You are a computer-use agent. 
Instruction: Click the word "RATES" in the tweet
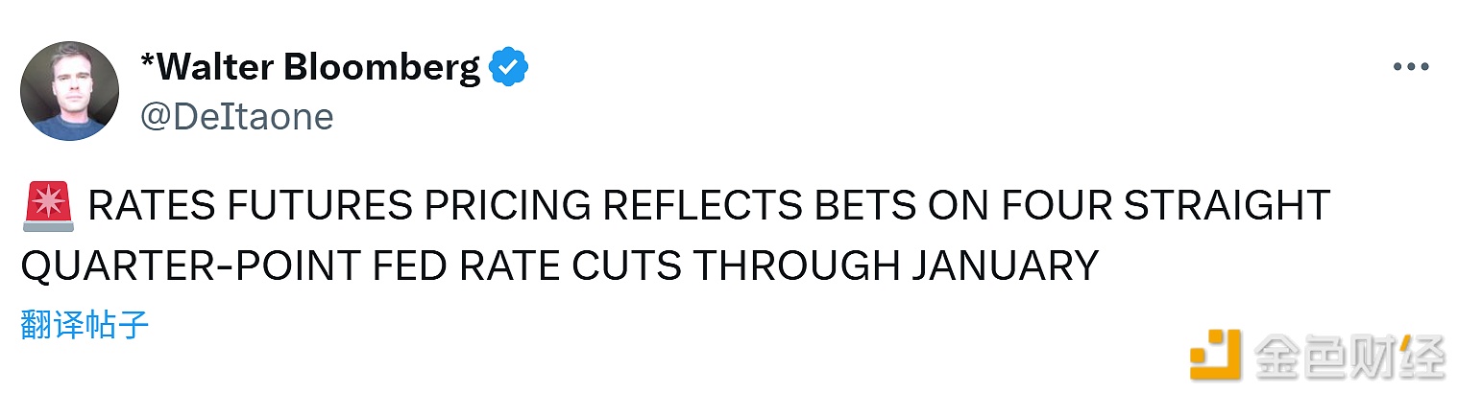pos(137,207)
